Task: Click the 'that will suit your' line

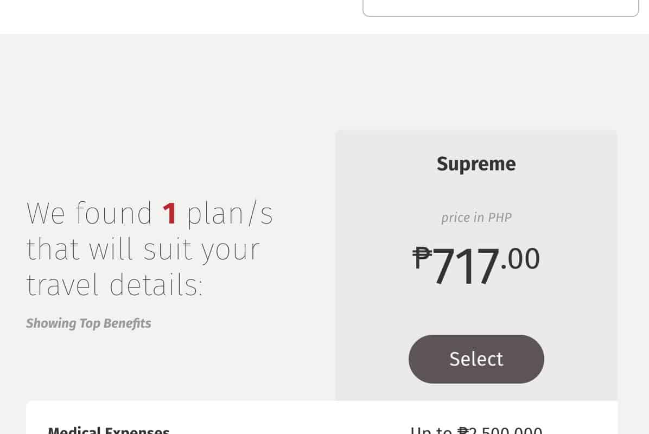Action: pyautogui.click(x=143, y=249)
